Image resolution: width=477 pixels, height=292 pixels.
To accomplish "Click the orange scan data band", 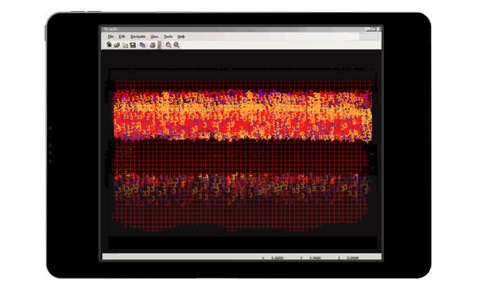I will (x=242, y=115).
